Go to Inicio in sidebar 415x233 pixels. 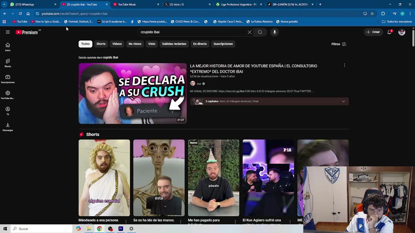(x=8, y=47)
